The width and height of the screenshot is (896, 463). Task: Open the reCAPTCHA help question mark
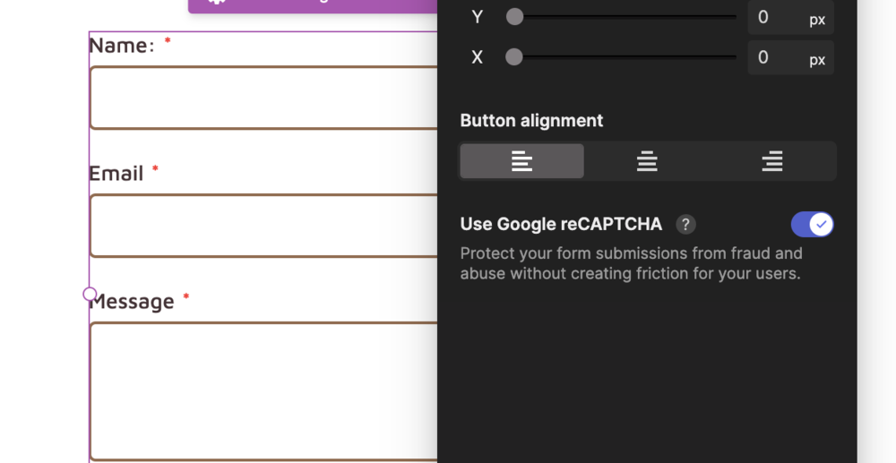685,225
